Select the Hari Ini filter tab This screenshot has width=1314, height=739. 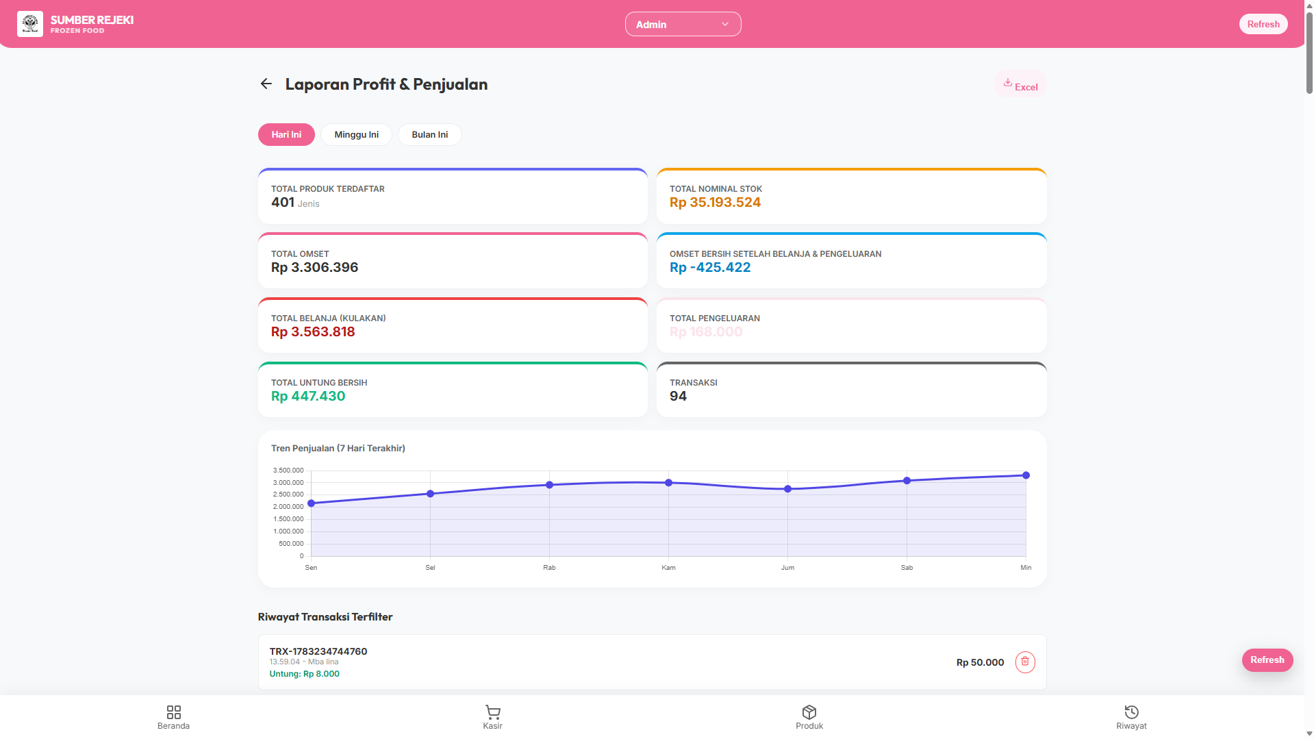pyautogui.click(x=286, y=134)
